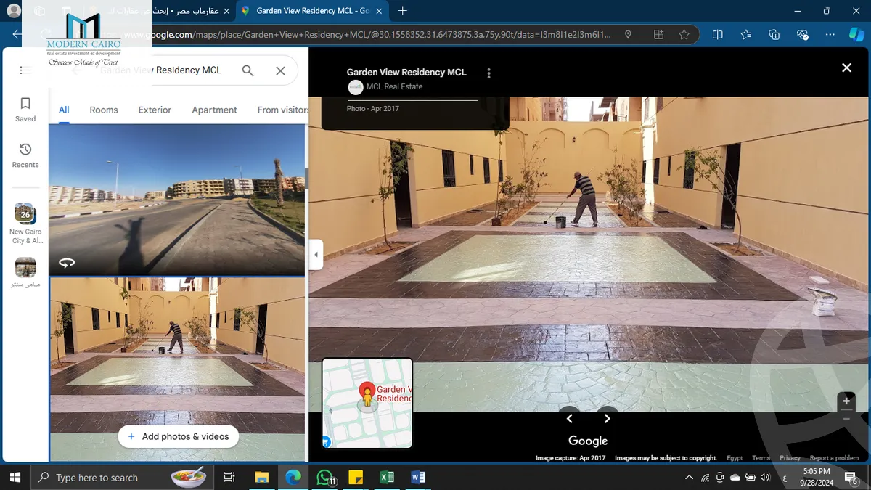Open the Report a problem link
The width and height of the screenshot is (871, 490).
point(834,458)
